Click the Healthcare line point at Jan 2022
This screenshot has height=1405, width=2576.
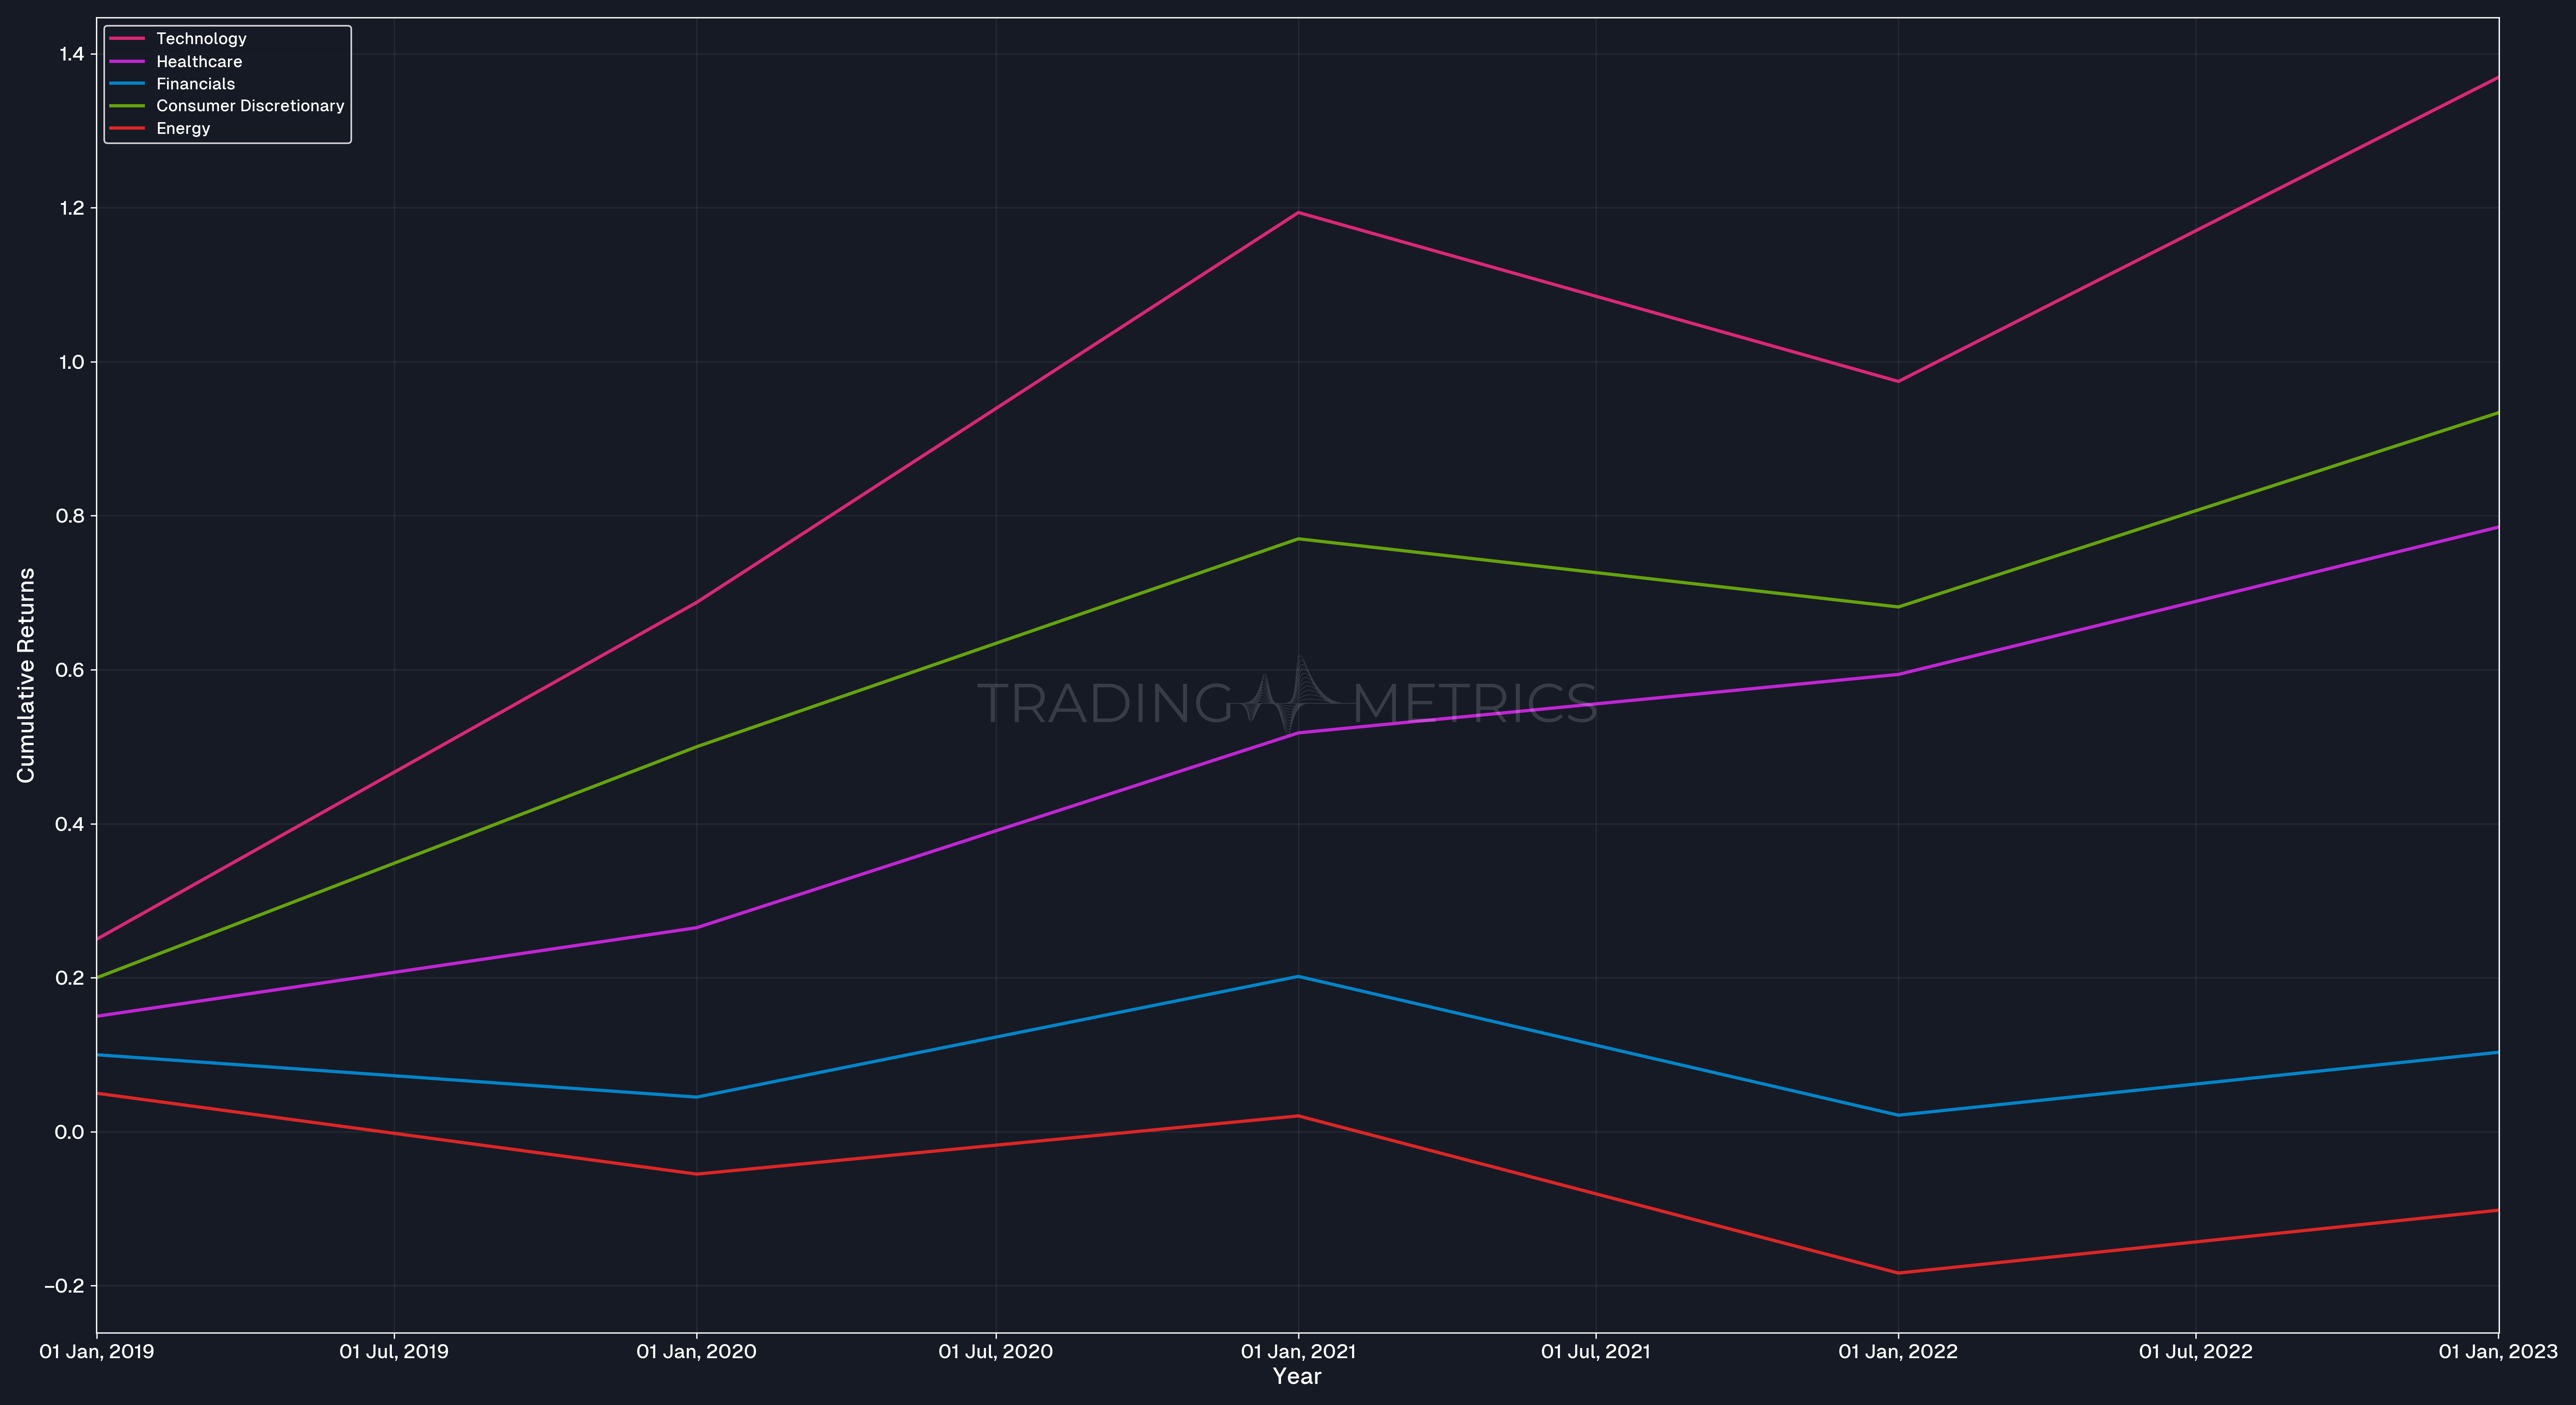point(1898,674)
